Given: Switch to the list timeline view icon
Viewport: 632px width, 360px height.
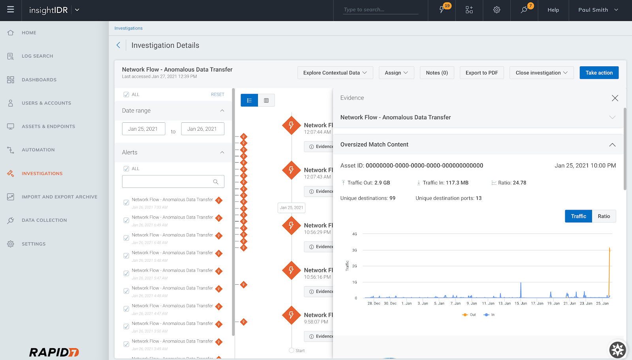Looking at the screenshot, I should (249, 100).
